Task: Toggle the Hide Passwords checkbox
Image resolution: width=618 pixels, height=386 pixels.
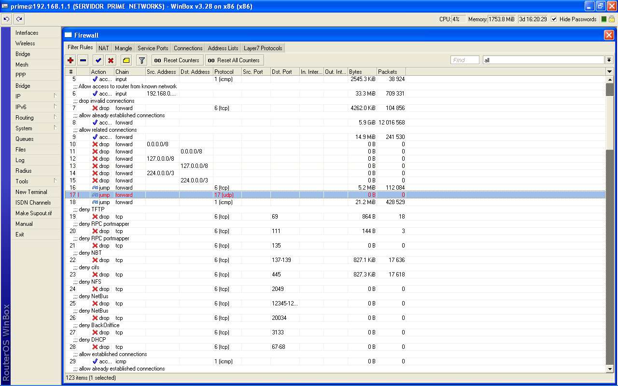Action: 554,19
